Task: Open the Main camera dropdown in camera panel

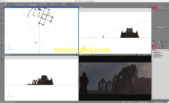Action: [160, 28]
